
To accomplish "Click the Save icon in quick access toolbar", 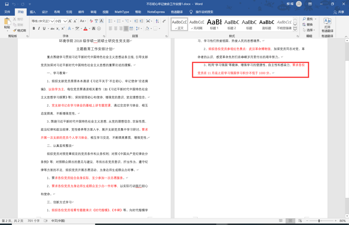I will coord(7,4).
